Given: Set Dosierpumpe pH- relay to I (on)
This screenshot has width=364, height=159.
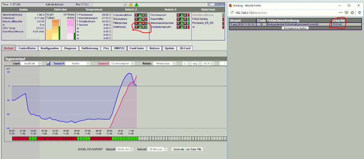Looking at the screenshot, I should pyautogui.click(x=178, y=27).
